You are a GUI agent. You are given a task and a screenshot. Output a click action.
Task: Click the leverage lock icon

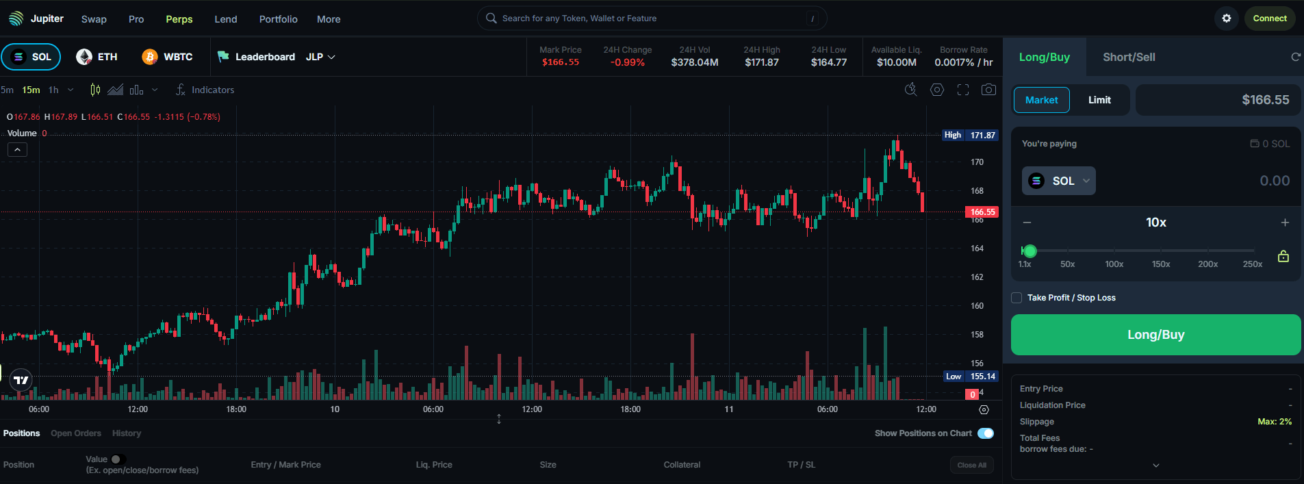(x=1283, y=256)
